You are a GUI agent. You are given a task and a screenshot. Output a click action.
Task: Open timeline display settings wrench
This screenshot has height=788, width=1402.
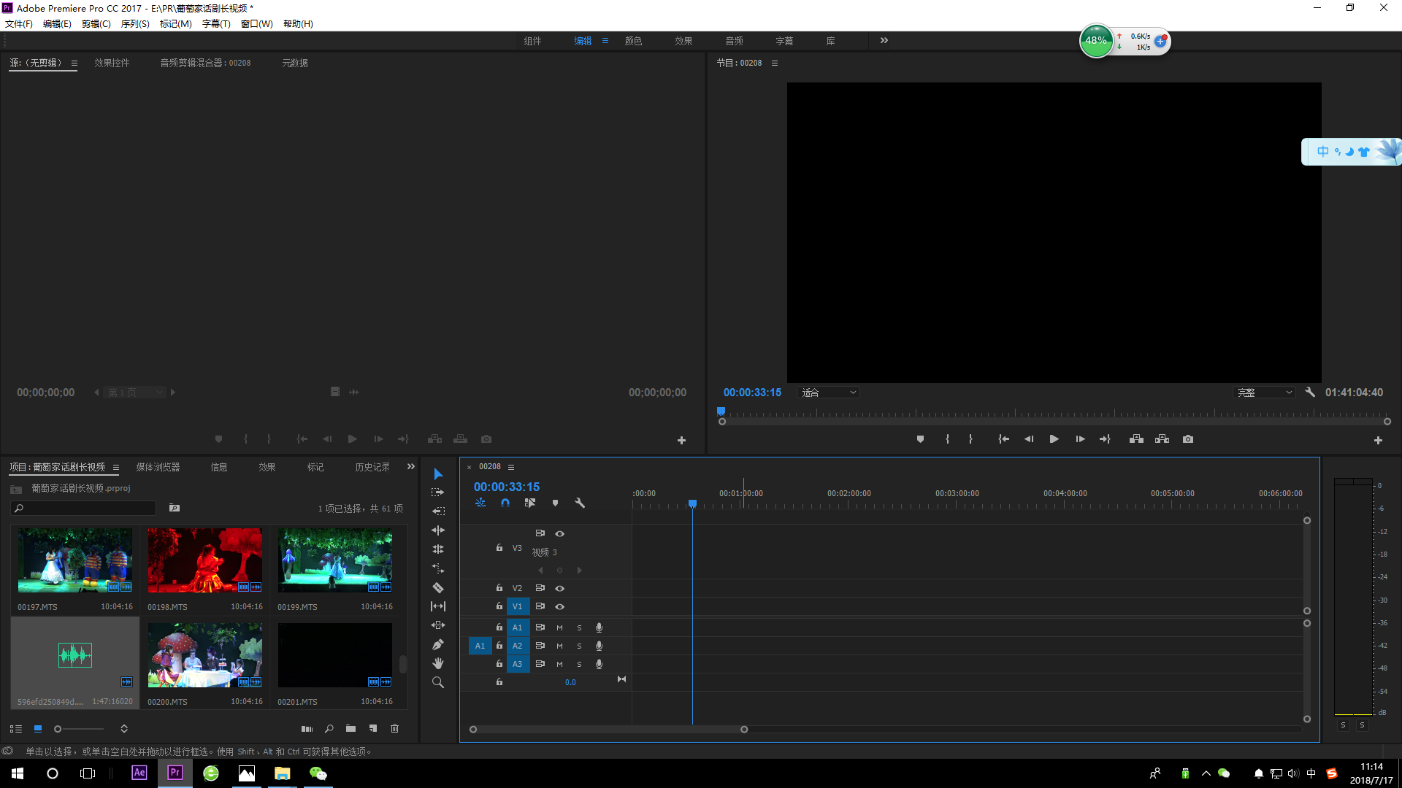(580, 503)
